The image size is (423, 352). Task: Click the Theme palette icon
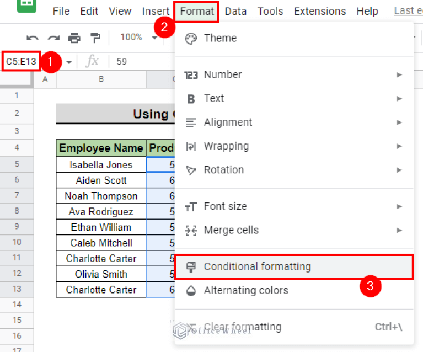click(x=191, y=38)
